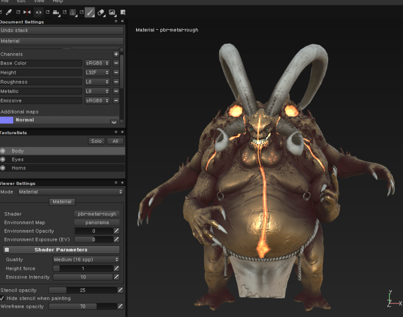
Task: Open the Quality dropdown Medium (16 spp)
Action: point(86,259)
